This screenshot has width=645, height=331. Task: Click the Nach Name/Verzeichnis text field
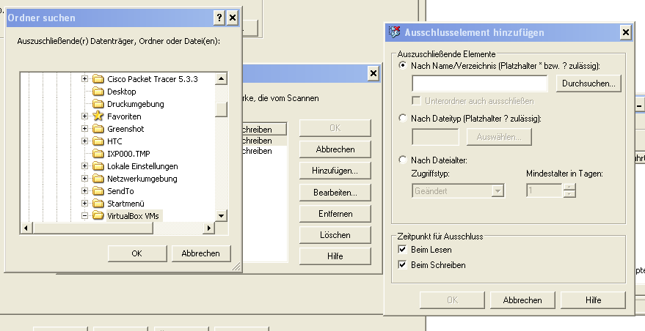coord(481,83)
